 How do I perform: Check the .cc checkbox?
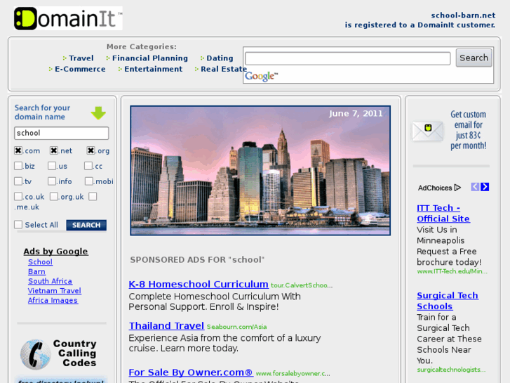tap(88, 166)
